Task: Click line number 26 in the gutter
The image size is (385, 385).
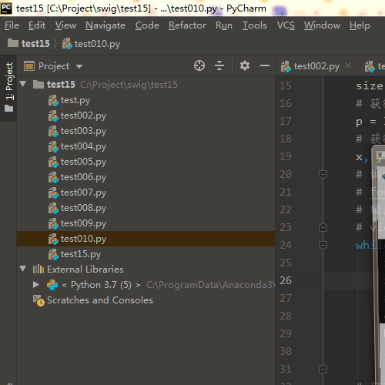Action: click(x=286, y=280)
